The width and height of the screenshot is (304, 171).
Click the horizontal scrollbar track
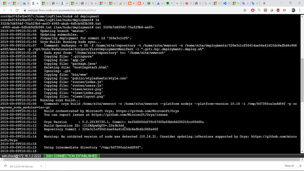coord(152,159)
